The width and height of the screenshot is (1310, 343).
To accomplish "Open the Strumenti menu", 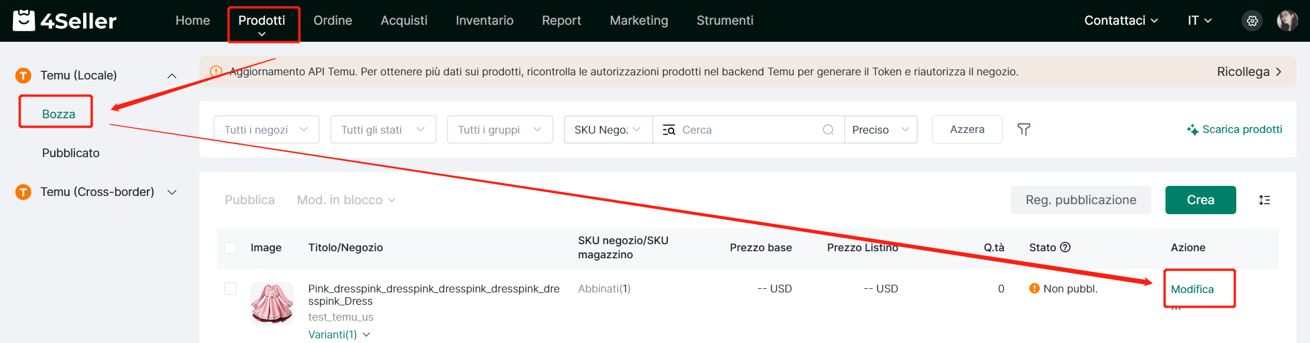I will click(x=725, y=21).
